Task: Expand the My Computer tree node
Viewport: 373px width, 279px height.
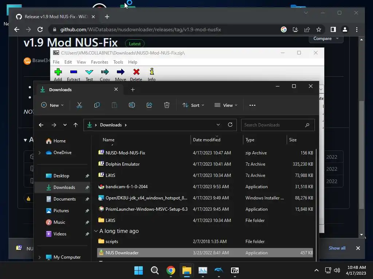Action: coord(39,257)
